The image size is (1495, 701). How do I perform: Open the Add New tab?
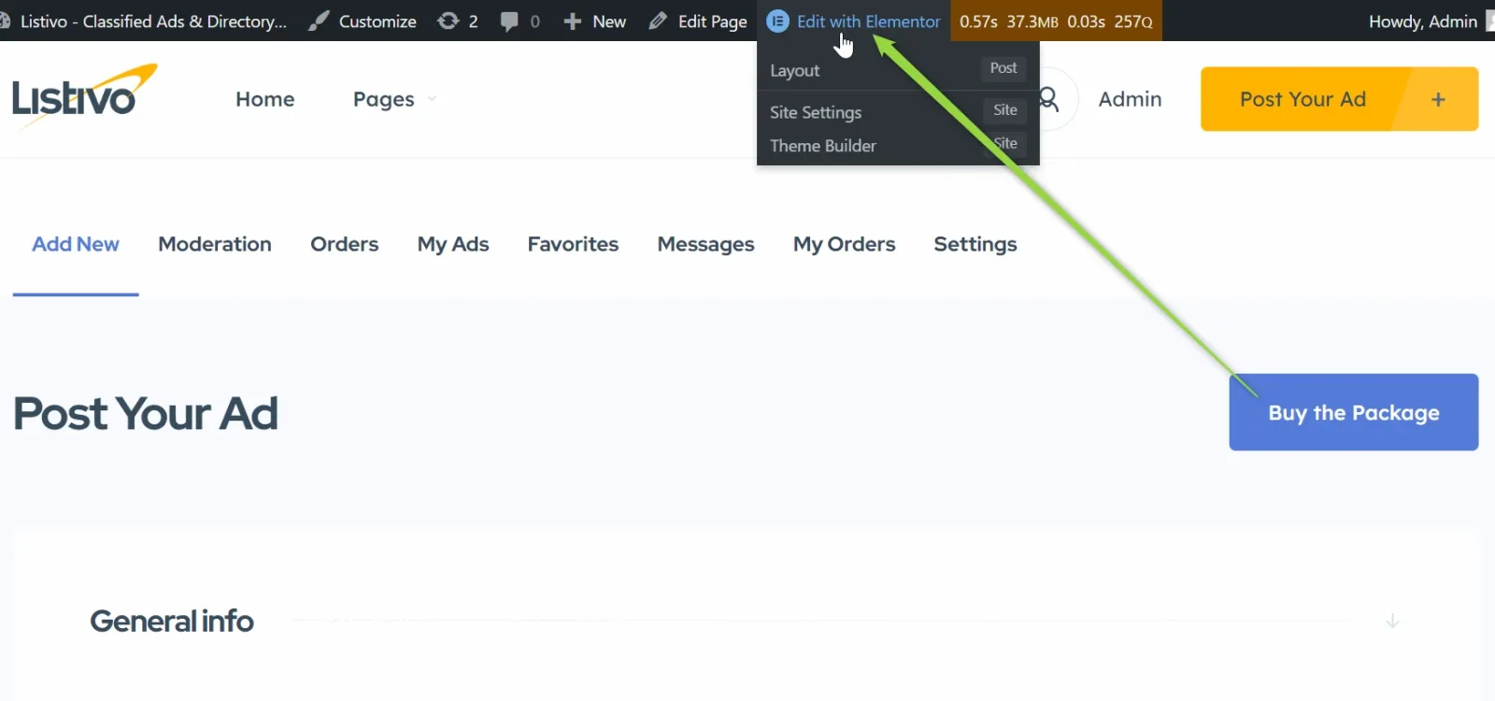click(x=76, y=244)
